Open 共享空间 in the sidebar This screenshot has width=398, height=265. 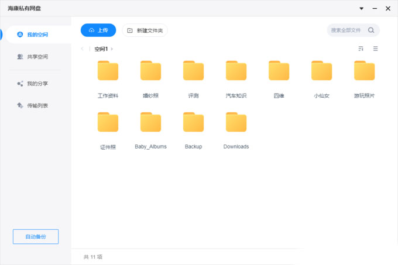pyautogui.click(x=37, y=57)
